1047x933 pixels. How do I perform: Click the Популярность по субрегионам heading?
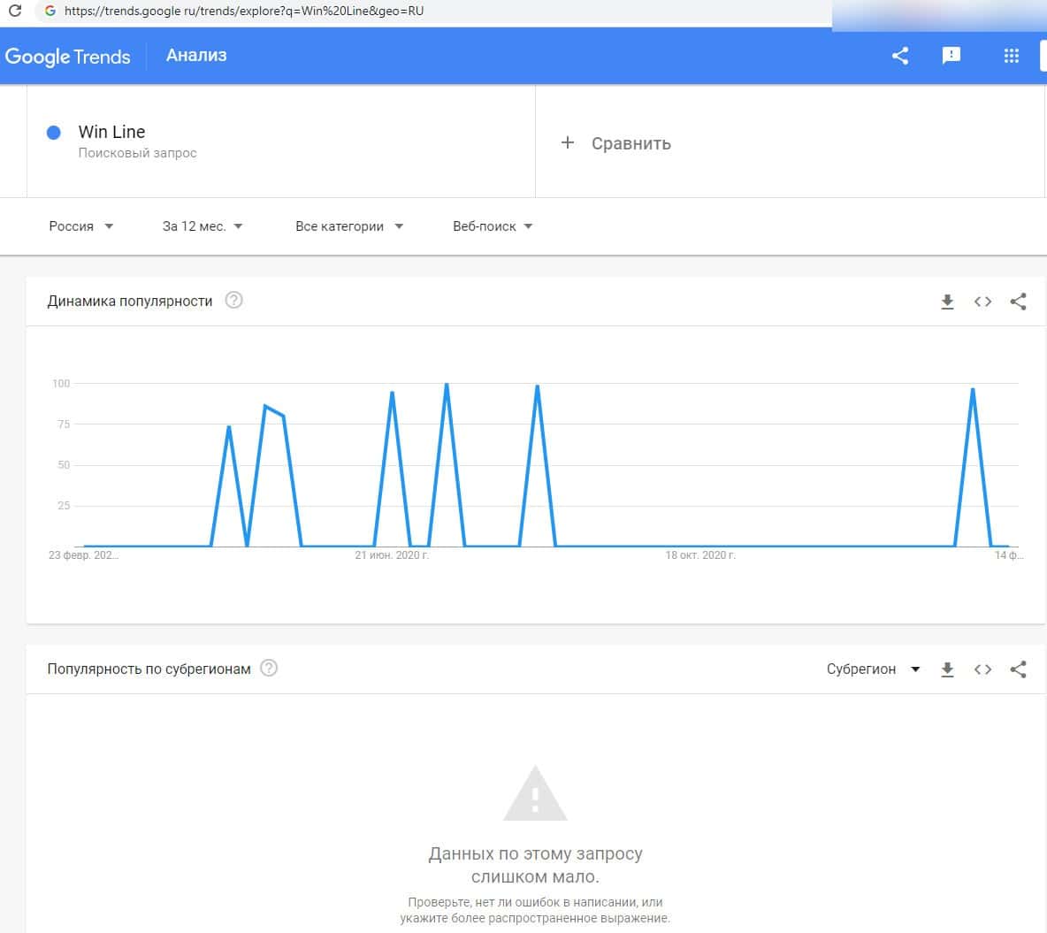tap(149, 669)
